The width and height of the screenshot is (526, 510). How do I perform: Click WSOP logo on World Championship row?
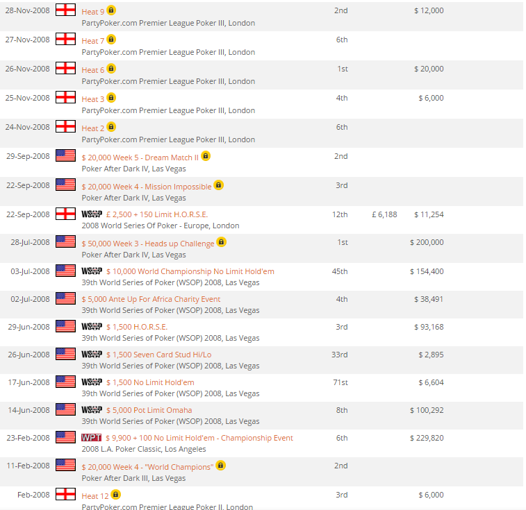(92, 271)
